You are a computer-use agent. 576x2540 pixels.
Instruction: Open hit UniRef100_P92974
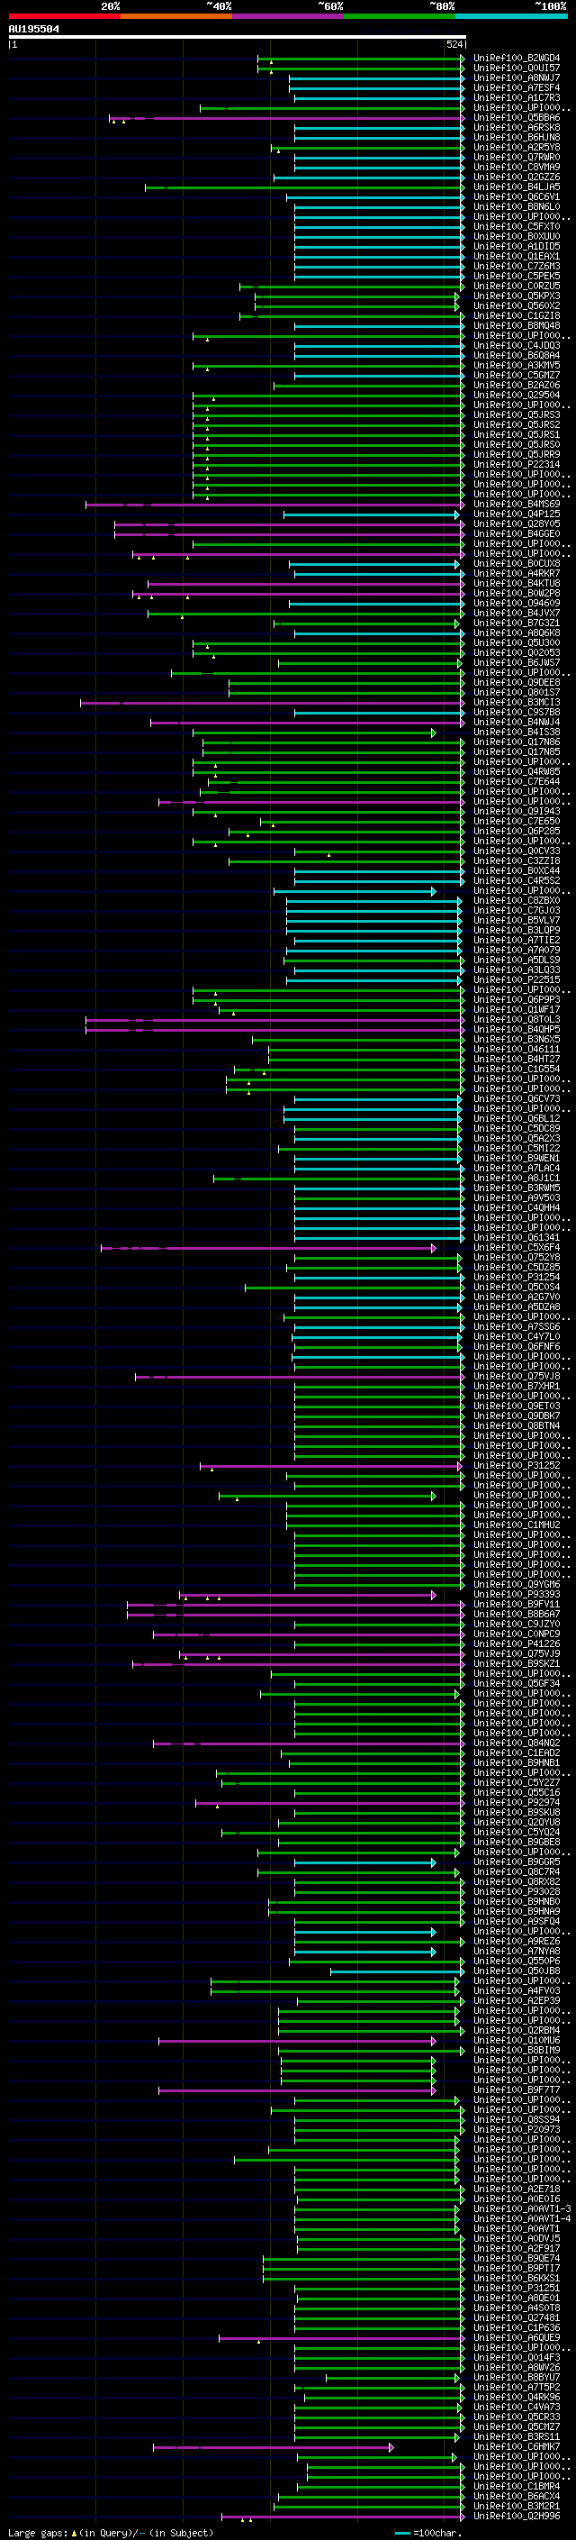[516, 1802]
